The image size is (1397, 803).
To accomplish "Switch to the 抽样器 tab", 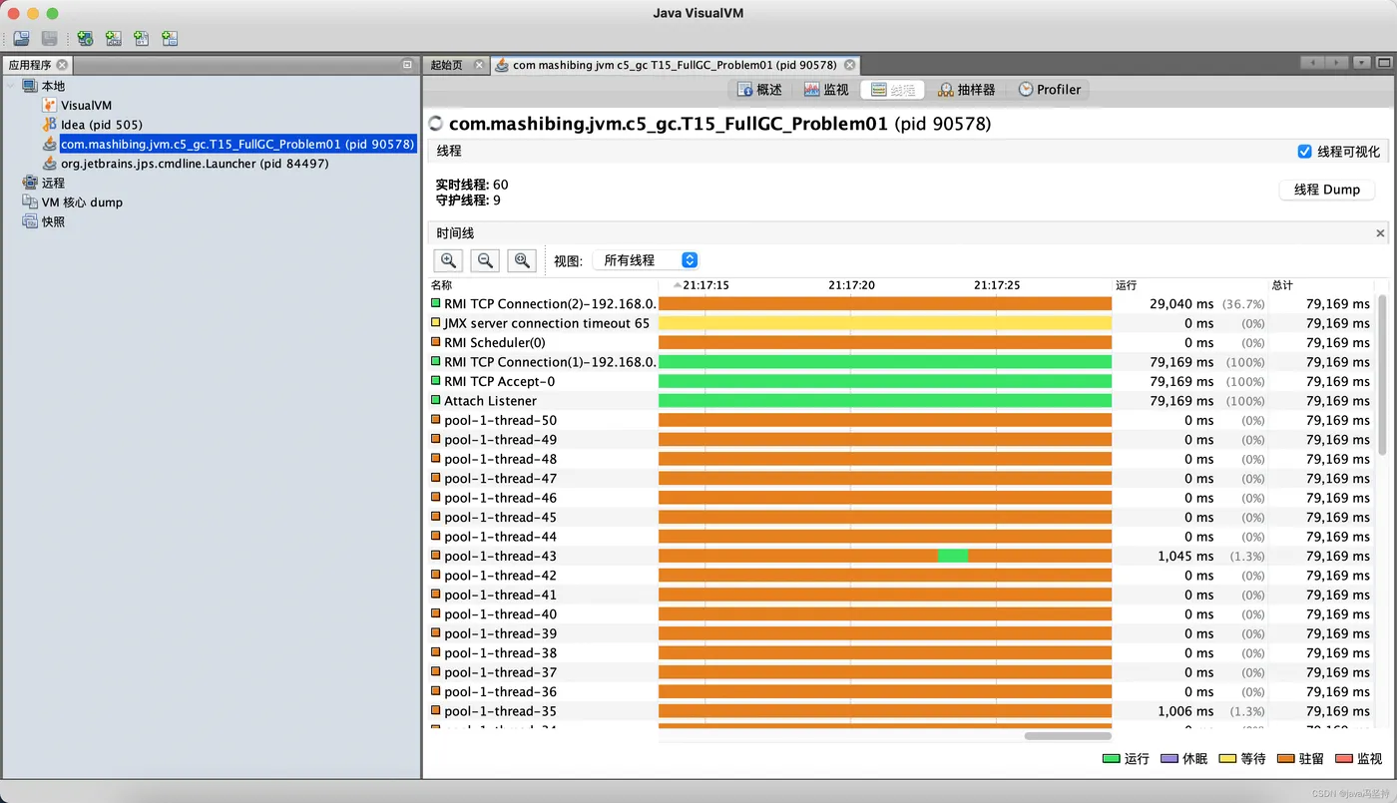I will tap(966, 90).
